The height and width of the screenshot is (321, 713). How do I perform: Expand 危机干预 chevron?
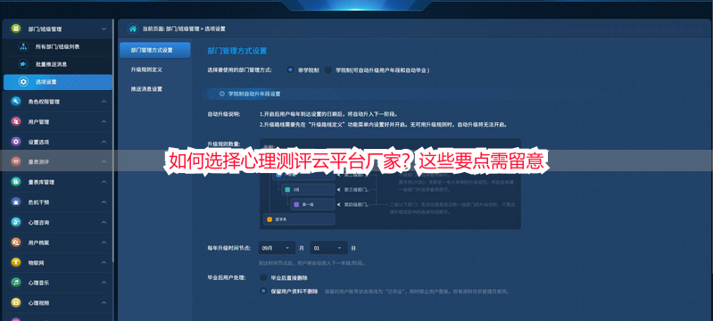[x=104, y=202]
